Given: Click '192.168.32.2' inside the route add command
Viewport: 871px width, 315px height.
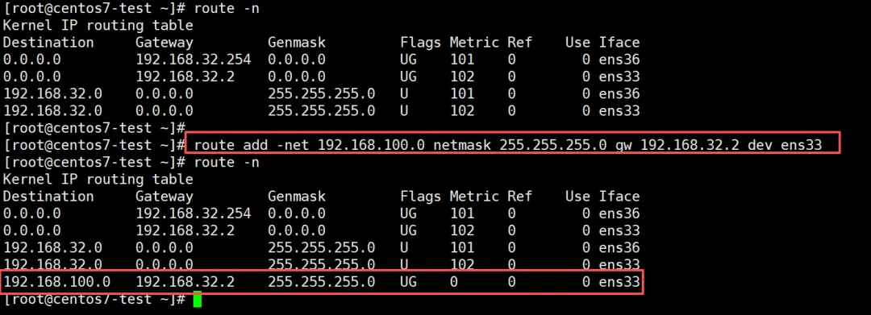Looking at the screenshot, I should coord(690,146).
